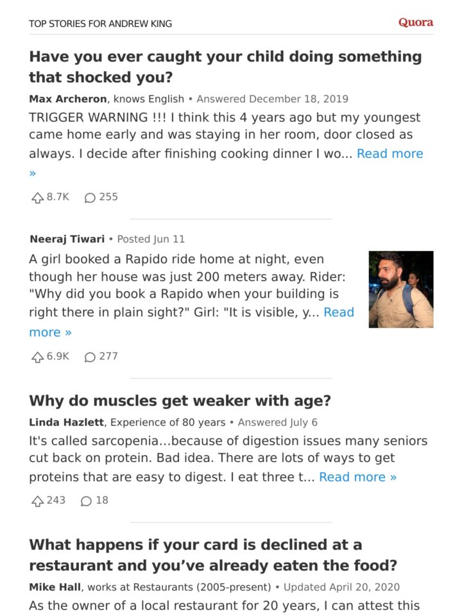View Linda Hazlett's profile
This screenshot has height=616, width=462.
(66, 422)
